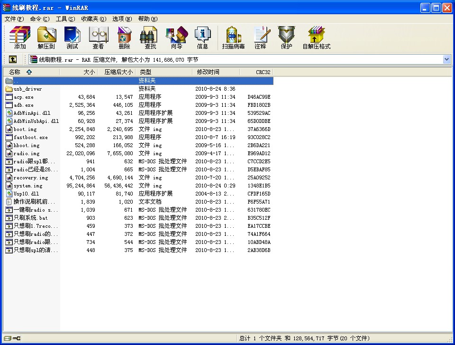Image resolution: width=455 pixels, height=345 pixels.
Task: Sort by CRC32 column header
Action: click(x=256, y=72)
